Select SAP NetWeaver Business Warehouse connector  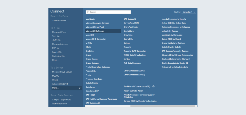coord(101,99)
